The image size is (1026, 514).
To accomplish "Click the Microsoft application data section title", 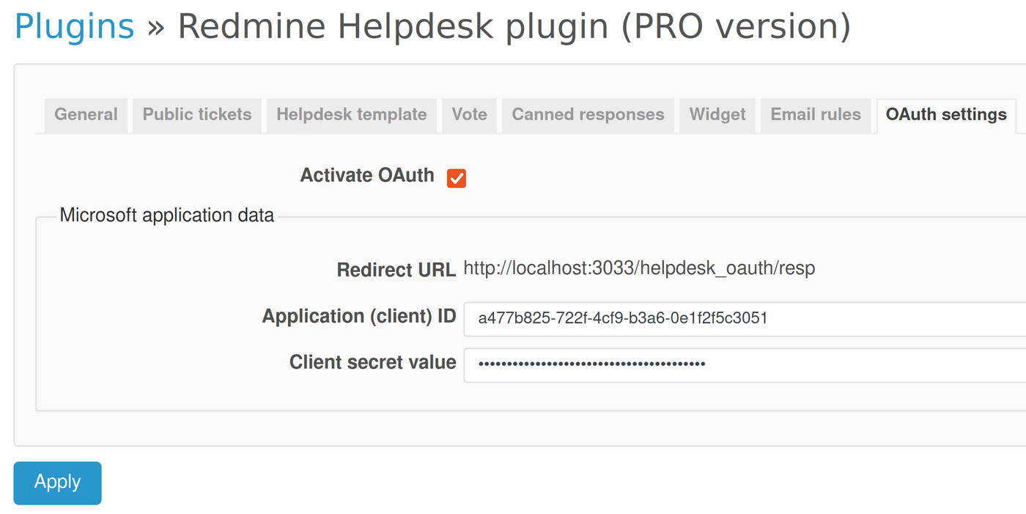I will point(166,215).
